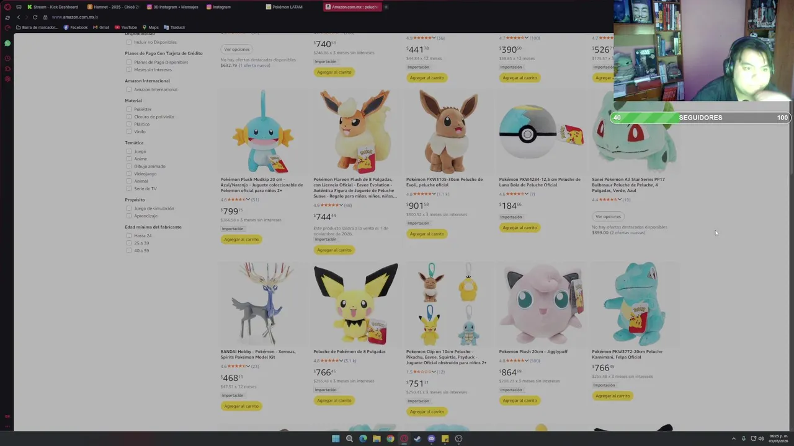Open the Karnimani plush product image
The image size is (794, 446).
pos(634,304)
